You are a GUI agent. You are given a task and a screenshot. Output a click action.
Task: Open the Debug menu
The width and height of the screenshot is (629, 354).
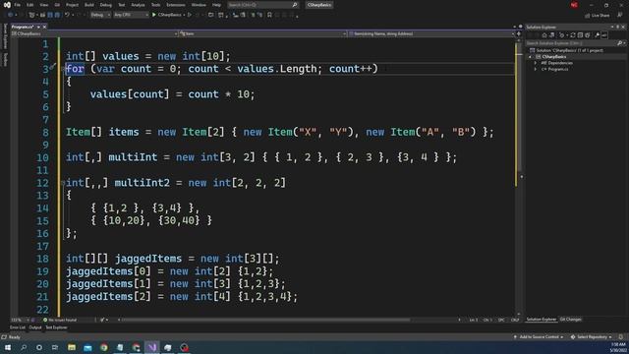pyautogui.click(x=105, y=5)
